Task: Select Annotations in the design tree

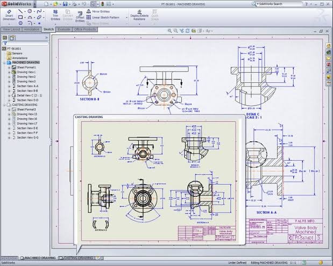Action: point(17,58)
